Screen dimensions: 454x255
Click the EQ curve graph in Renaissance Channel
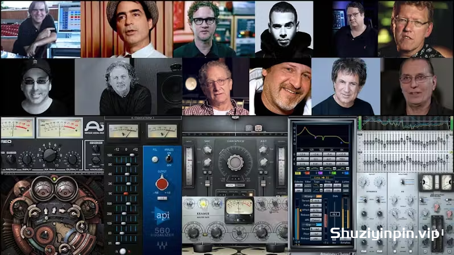click(x=323, y=136)
